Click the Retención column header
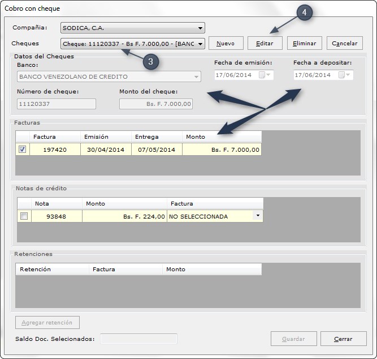 (x=52, y=269)
